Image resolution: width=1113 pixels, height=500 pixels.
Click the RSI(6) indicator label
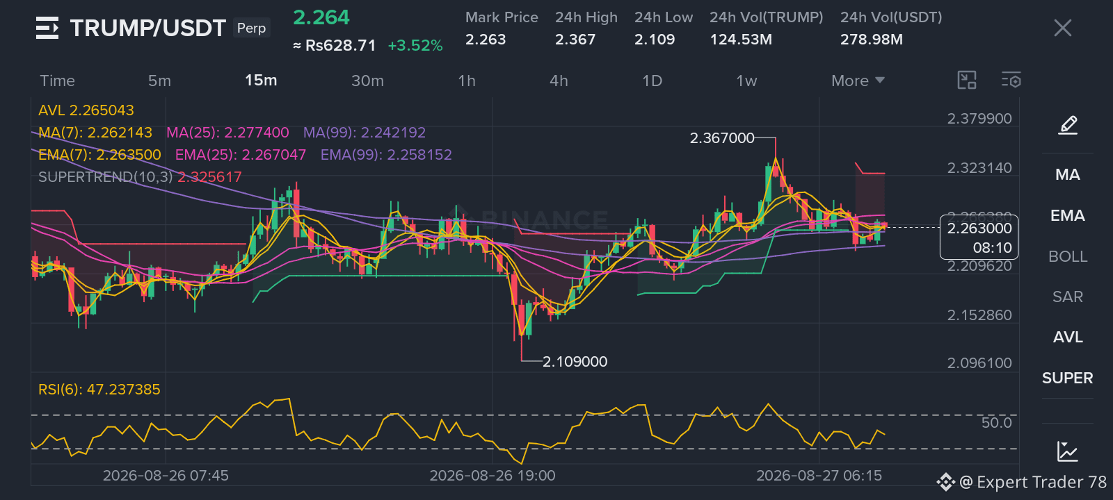coord(99,390)
